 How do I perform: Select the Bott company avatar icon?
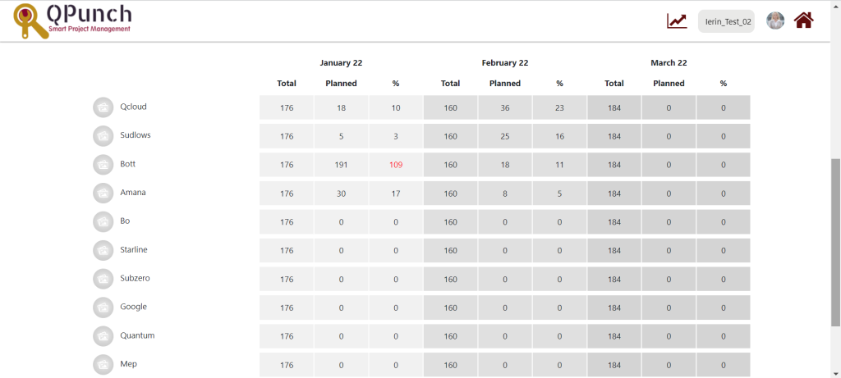(x=103, y=164)
